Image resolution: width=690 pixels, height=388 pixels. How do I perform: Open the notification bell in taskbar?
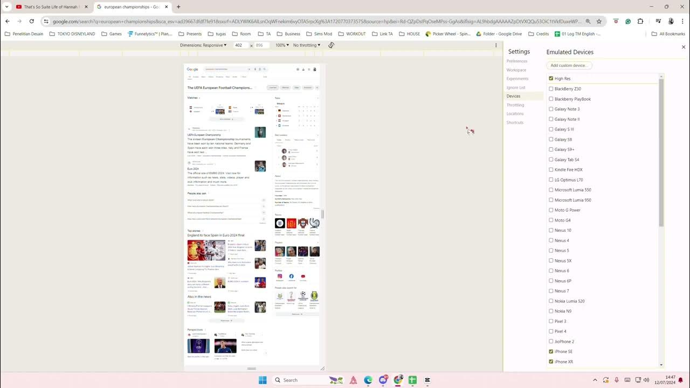click(x=680, y=380)
